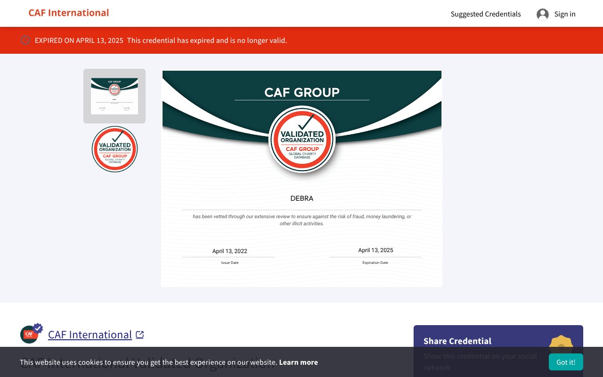Screen dimensions: 603x377
Task: Select the certificate preview thumbnail
Action: coord(114,96)
